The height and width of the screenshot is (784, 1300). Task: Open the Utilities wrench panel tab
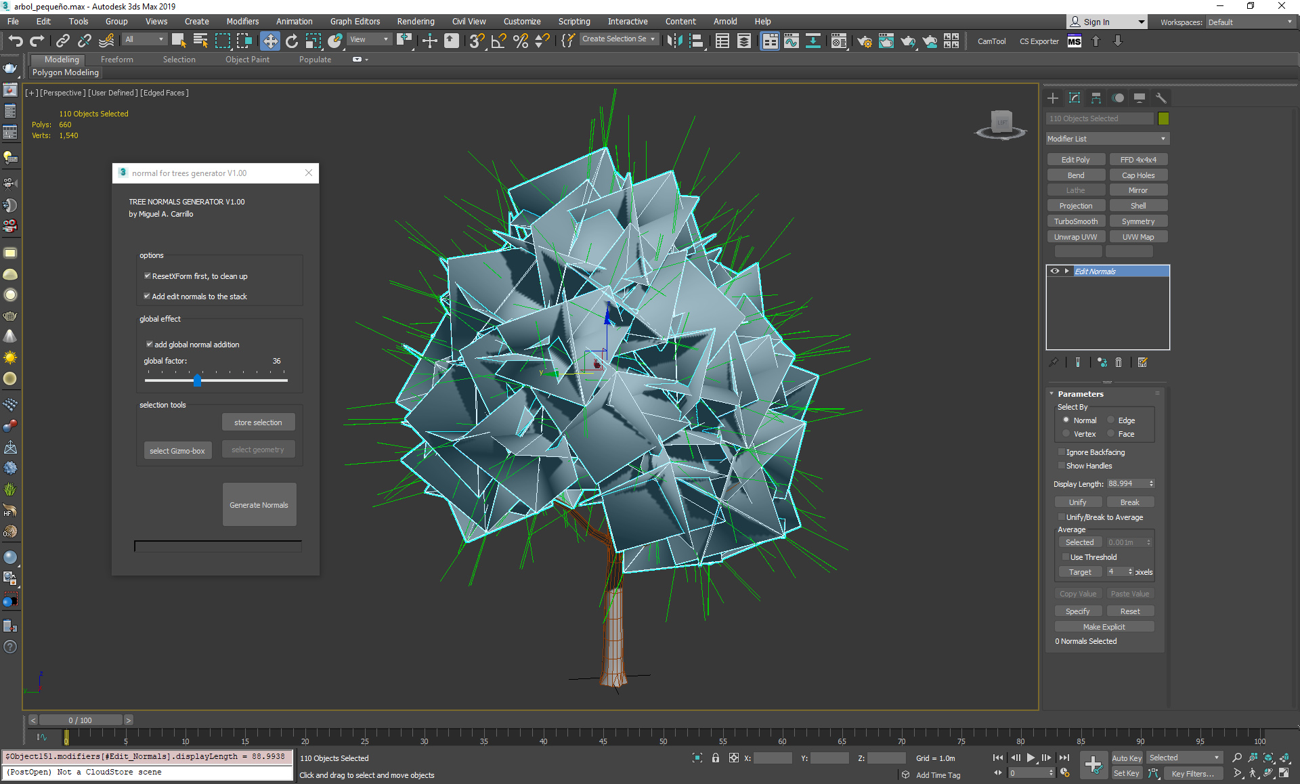(1161, 98)
